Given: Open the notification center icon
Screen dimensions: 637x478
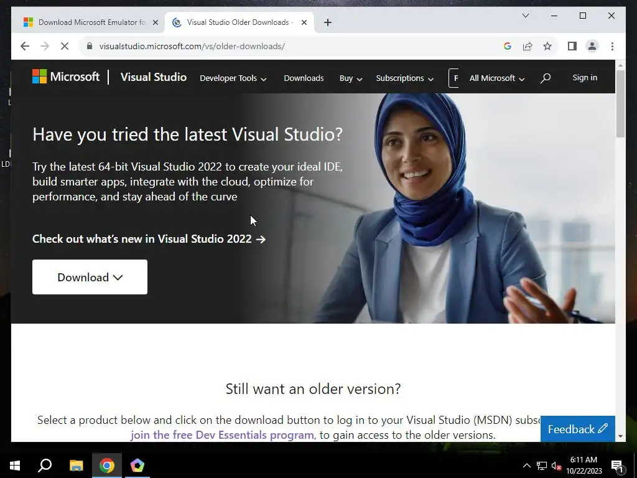Looking at the screenshot, I should (618, 467).
